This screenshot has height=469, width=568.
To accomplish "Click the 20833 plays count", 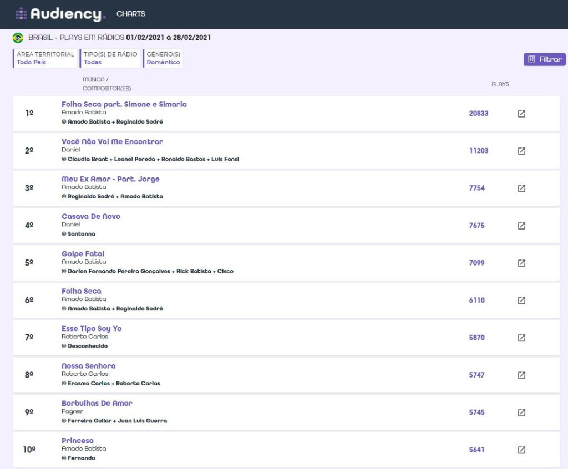I will click(478, 113).
